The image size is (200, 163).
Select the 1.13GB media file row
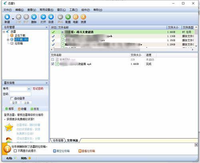(x=122, y=36)
